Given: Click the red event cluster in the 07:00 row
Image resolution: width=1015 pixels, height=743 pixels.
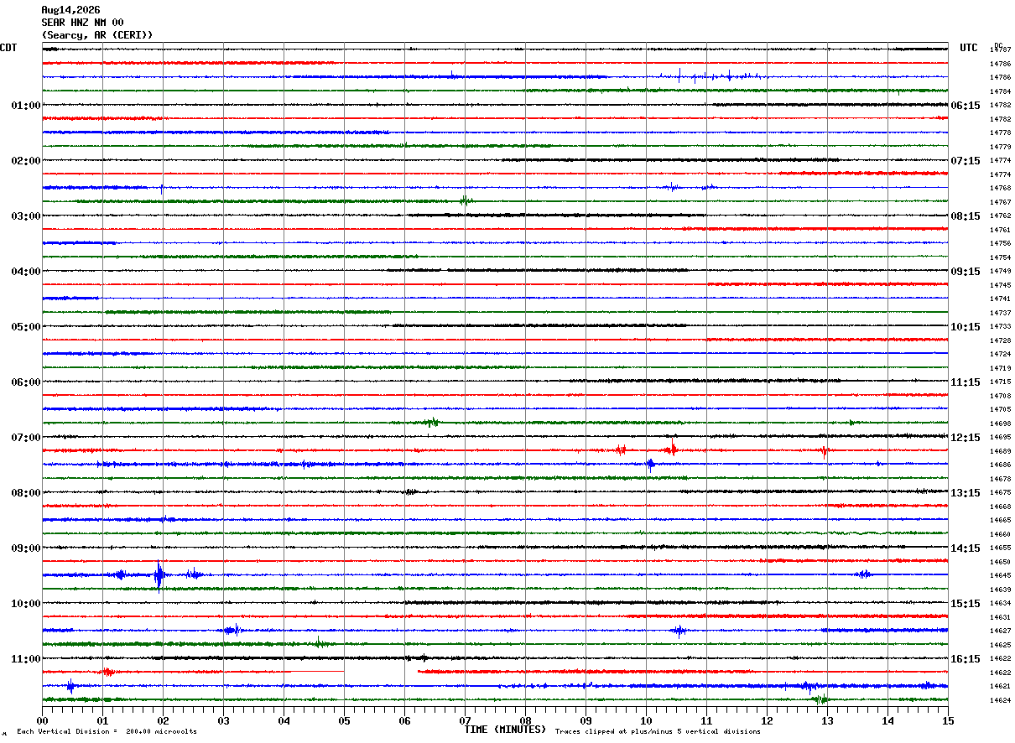Looking at the screenshot, I should pos(671,450).
